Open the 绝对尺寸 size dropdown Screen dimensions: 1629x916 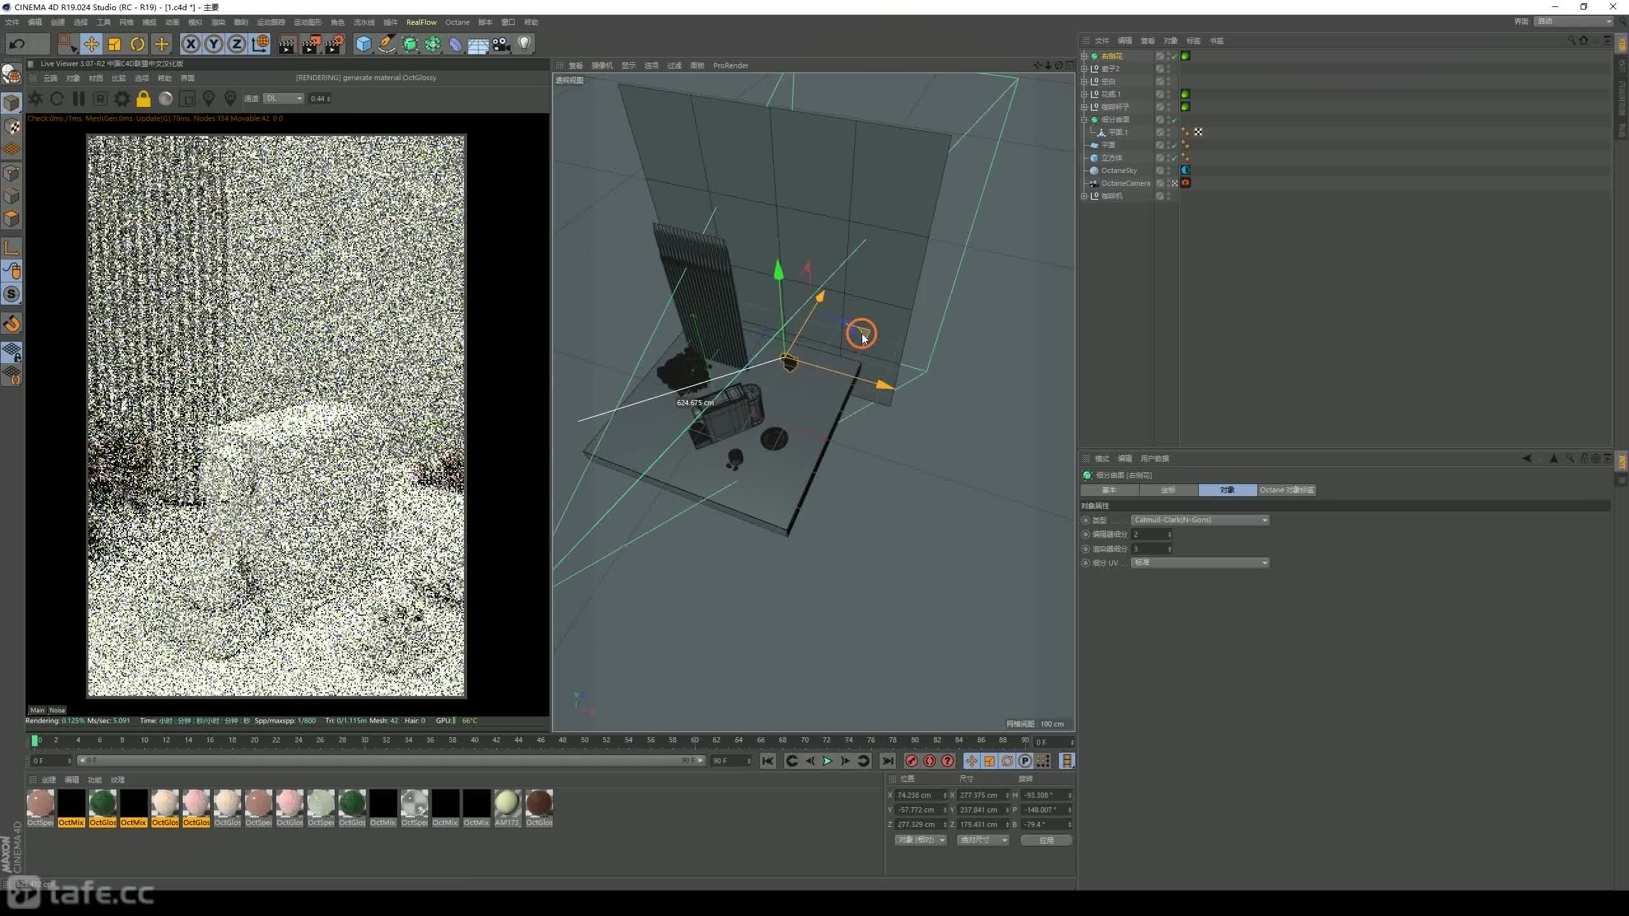[983, 840]
